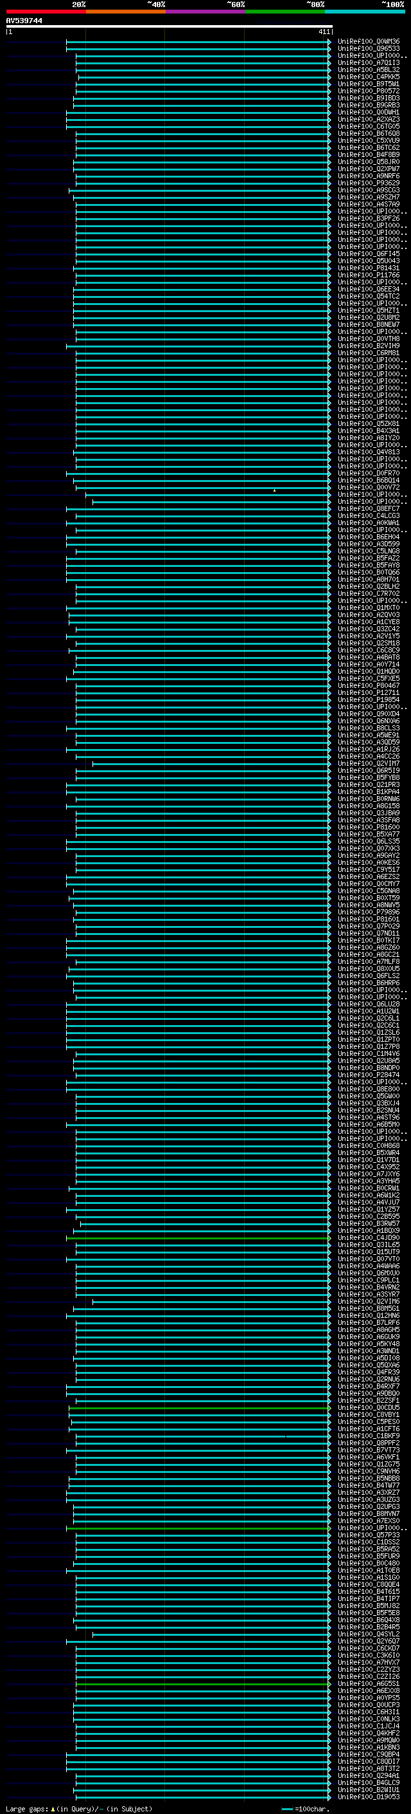This screenshot has width=411, height=1814.
Task: Select the UniRef100_Q12HN6 label
Action: click(x=368, y=1315)
